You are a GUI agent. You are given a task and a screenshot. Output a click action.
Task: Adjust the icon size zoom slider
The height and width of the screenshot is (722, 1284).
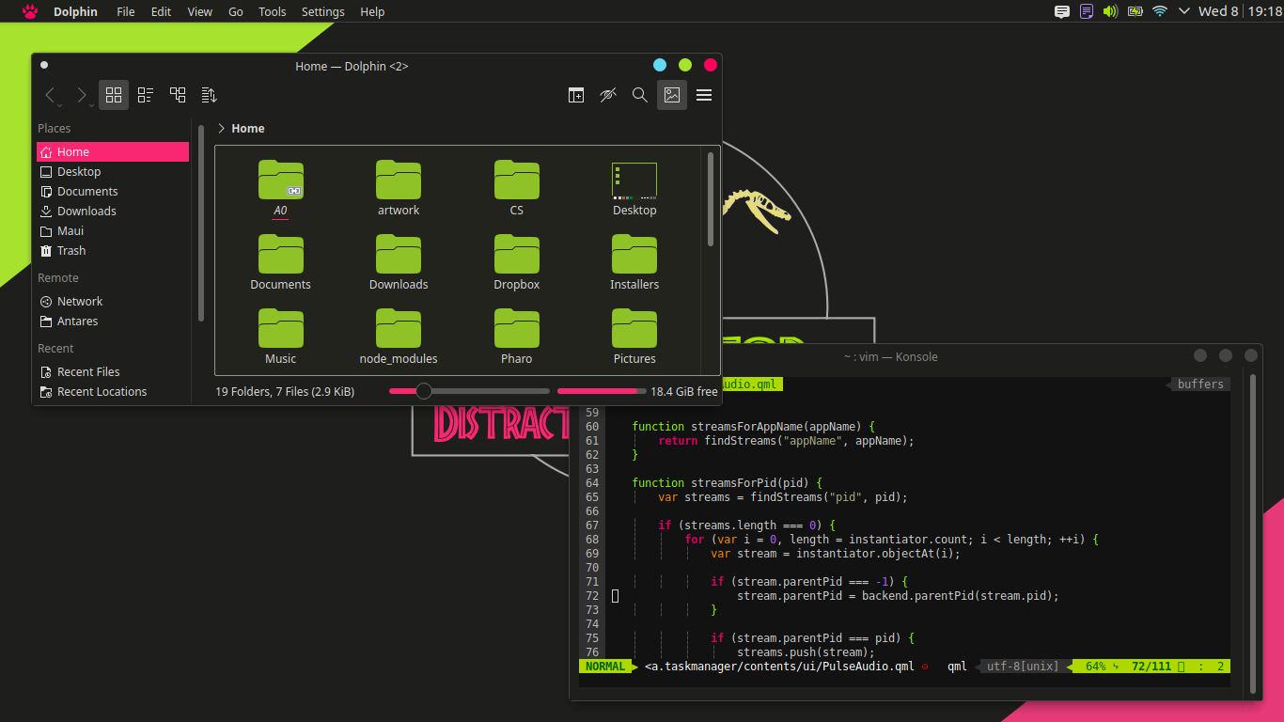423,390
